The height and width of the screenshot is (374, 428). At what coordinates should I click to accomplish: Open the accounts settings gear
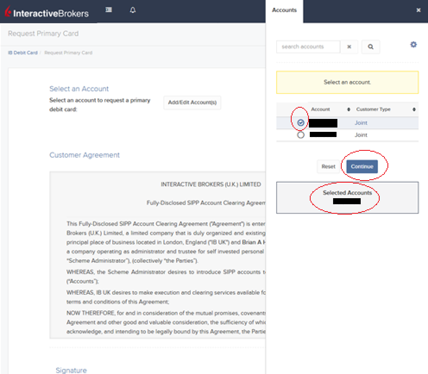click(413, 44)
